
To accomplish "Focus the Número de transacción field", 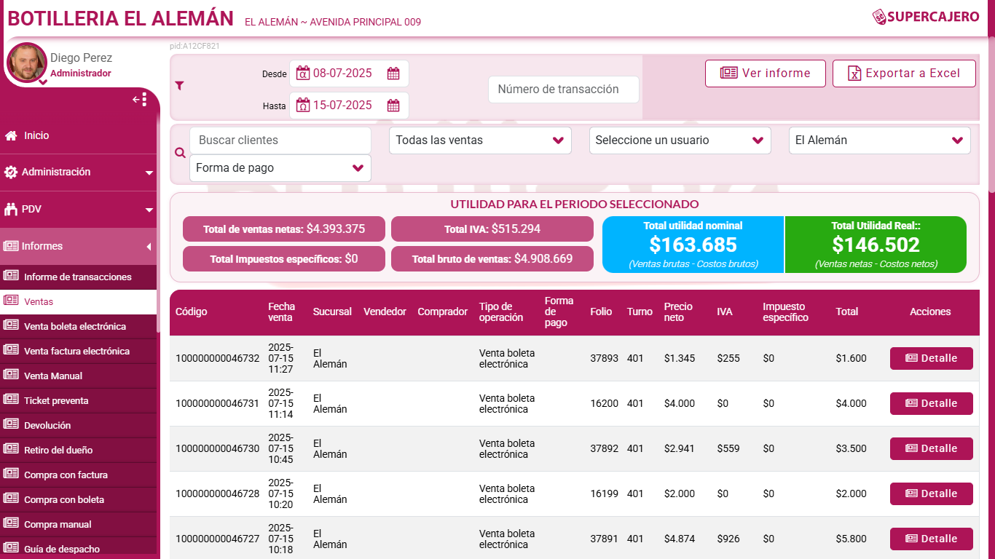I will (563, 90).
